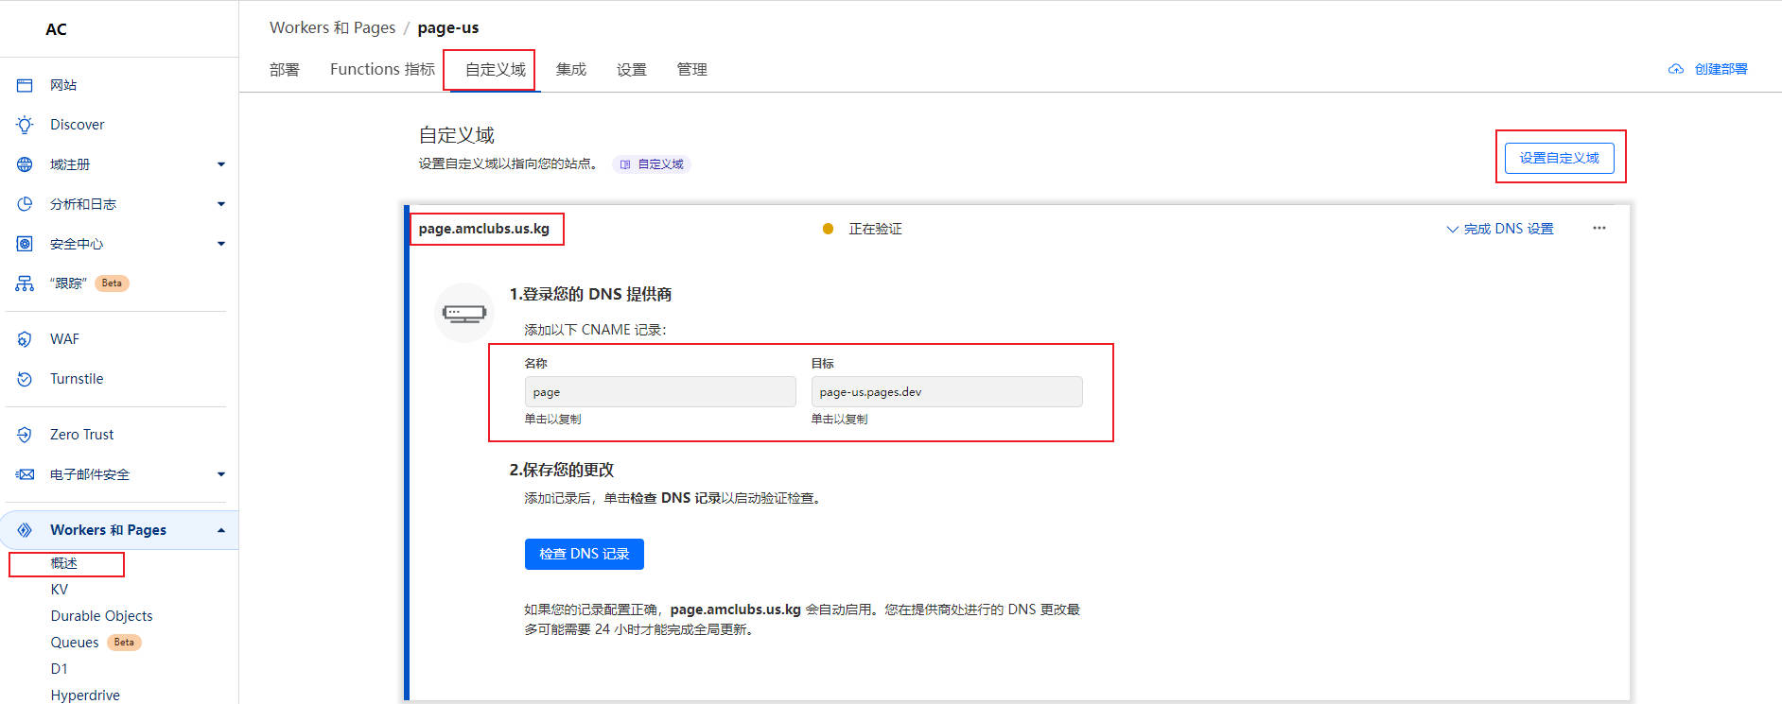Expand the 域注册 sidebar section
Screen dimensions: 1782x704
[x=221, y=164]
